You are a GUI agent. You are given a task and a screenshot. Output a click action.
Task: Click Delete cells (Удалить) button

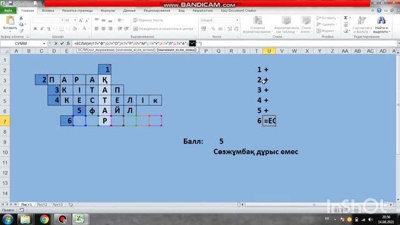pyautogui.click(x=326, y=24)
